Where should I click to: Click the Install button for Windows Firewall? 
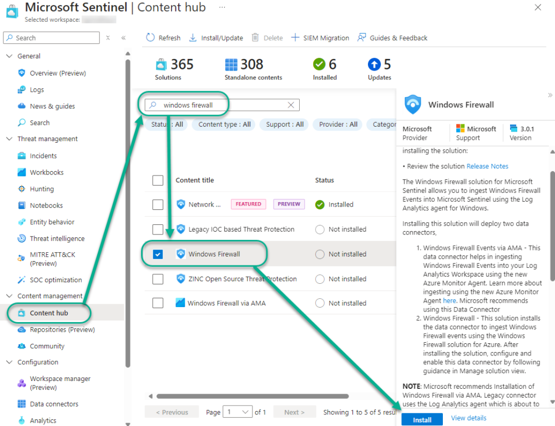tap(422, 419)
